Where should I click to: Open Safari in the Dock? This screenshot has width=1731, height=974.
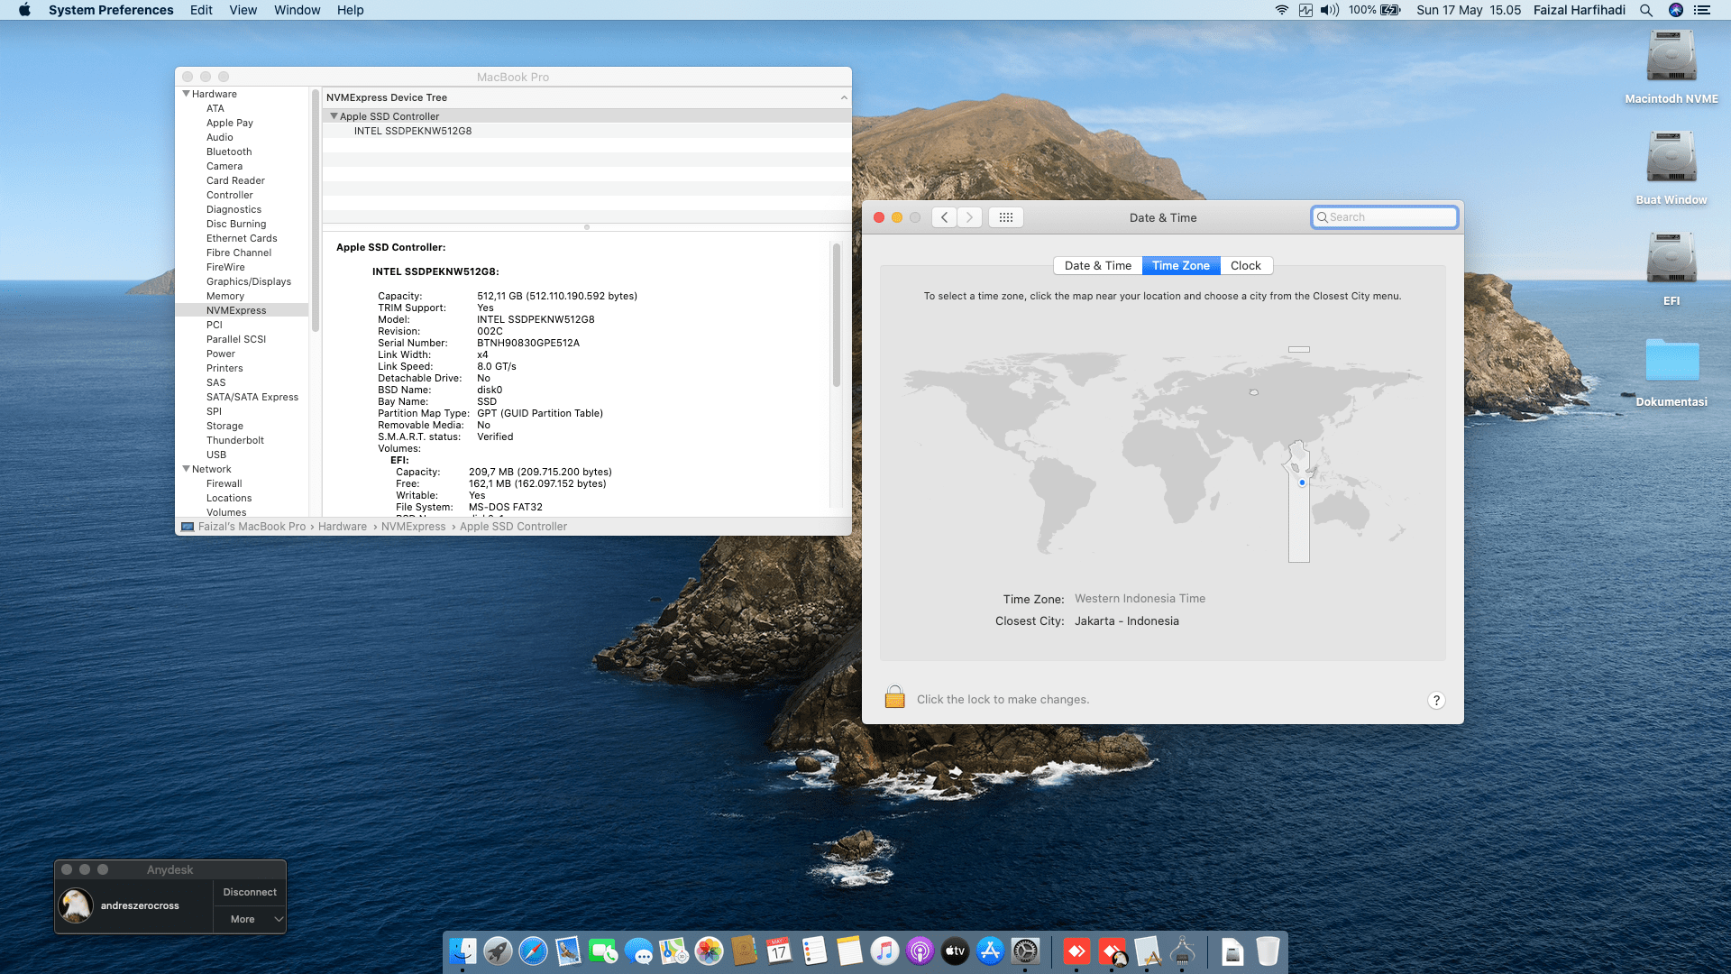(x=533, y=951)
